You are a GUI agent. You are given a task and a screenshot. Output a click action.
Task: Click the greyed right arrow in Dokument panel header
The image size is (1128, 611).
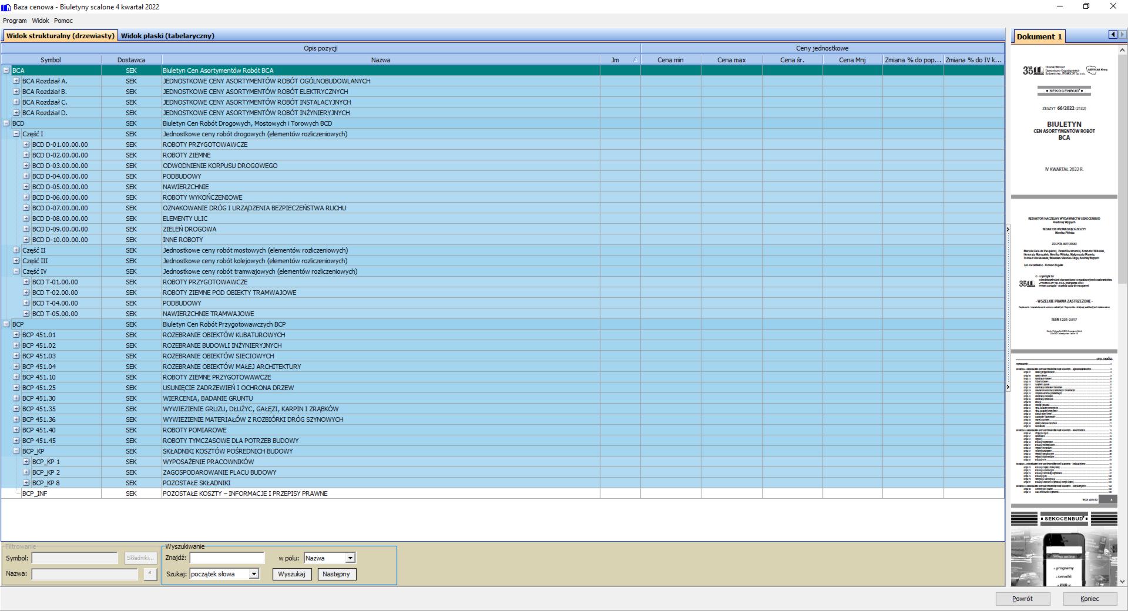click(1123, 35)
